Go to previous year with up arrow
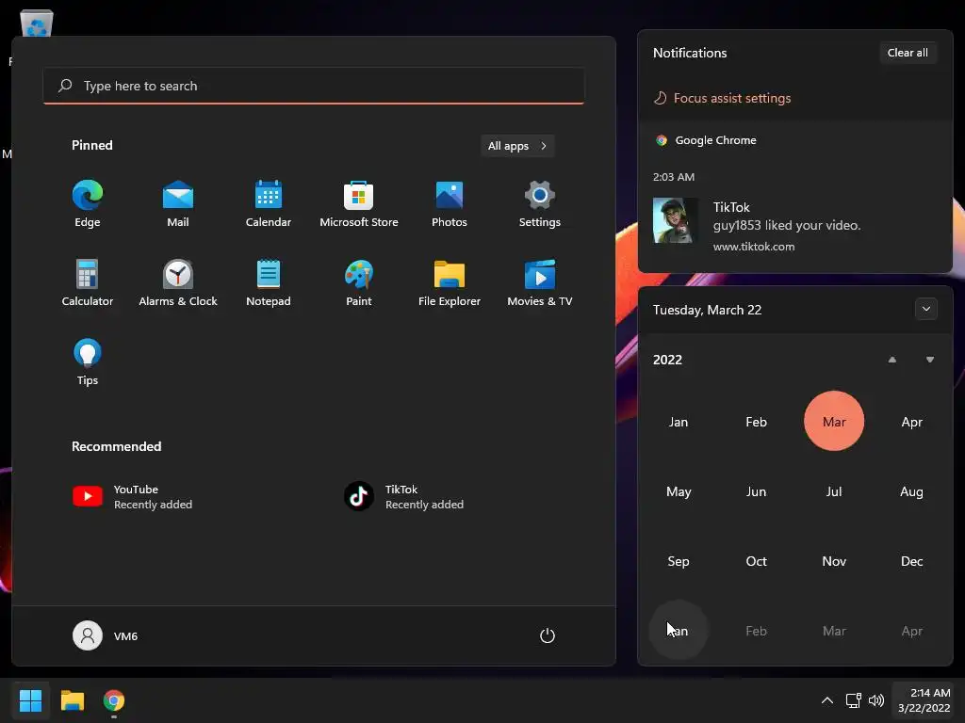The width and height of the screenshot is (965, 723). tap(891, 360)
